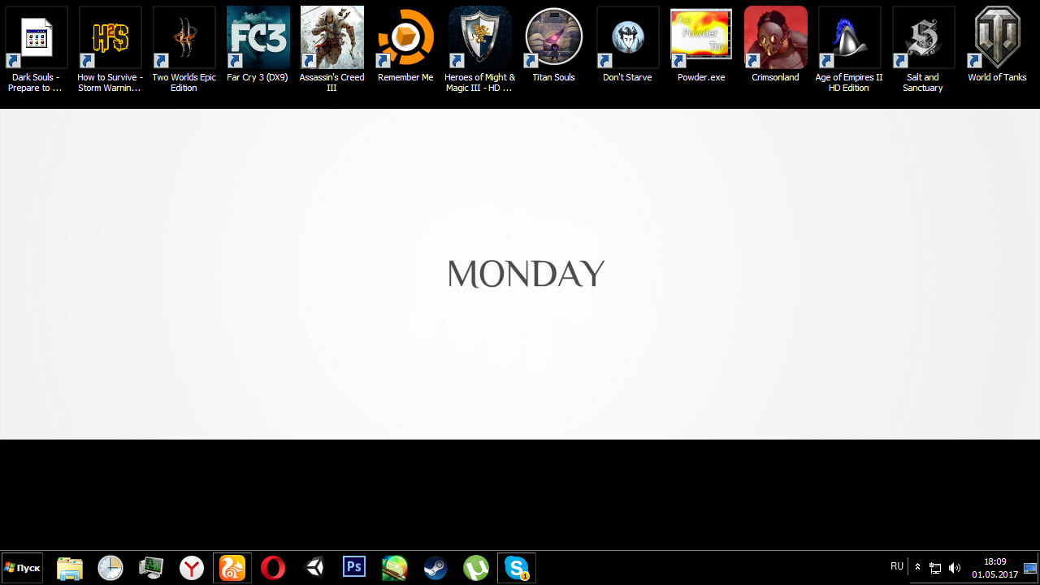This screenshot has height=585, width=1040.
Task: Launch Yandex Browser from the taskbar
Action: (192, 568)
